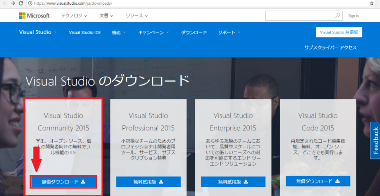
Task: Go to the ダウンロード nav item
Action: (x=194, y=32)
